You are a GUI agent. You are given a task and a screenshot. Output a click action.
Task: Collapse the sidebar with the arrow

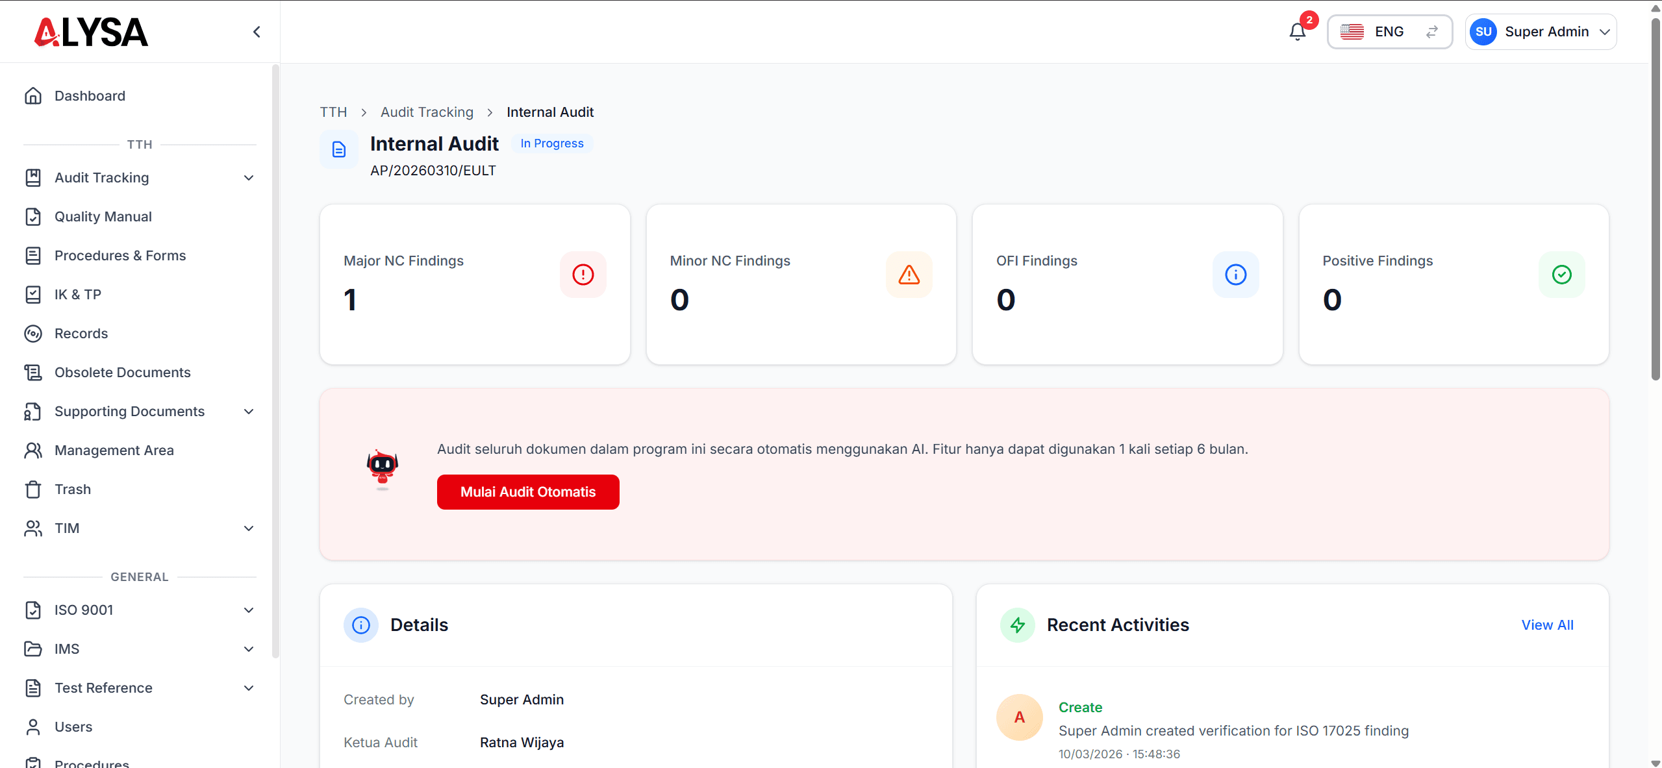coord(256,31)
